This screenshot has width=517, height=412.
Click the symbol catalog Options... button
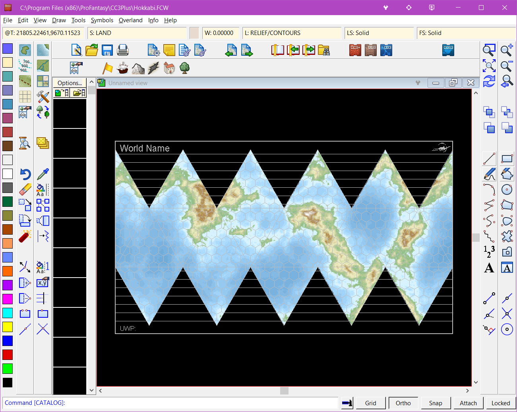point(70,83)
